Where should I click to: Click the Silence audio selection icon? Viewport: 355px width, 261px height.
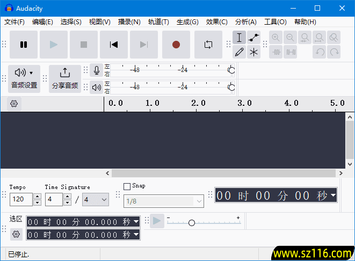point(290,52)
